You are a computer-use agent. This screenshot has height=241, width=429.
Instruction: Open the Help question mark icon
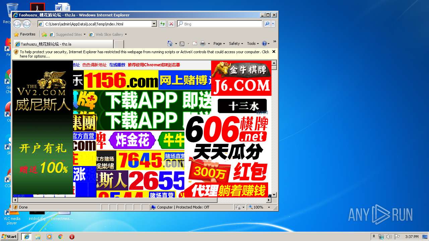click(x=264, y=44)
